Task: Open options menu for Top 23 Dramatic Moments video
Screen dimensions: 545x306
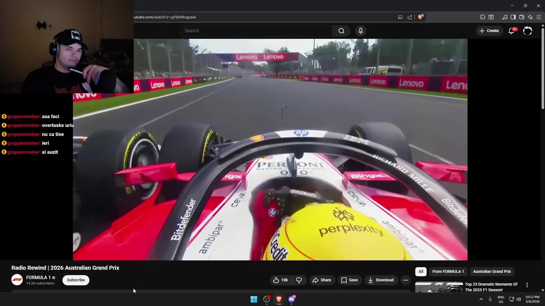Action: 527,285
